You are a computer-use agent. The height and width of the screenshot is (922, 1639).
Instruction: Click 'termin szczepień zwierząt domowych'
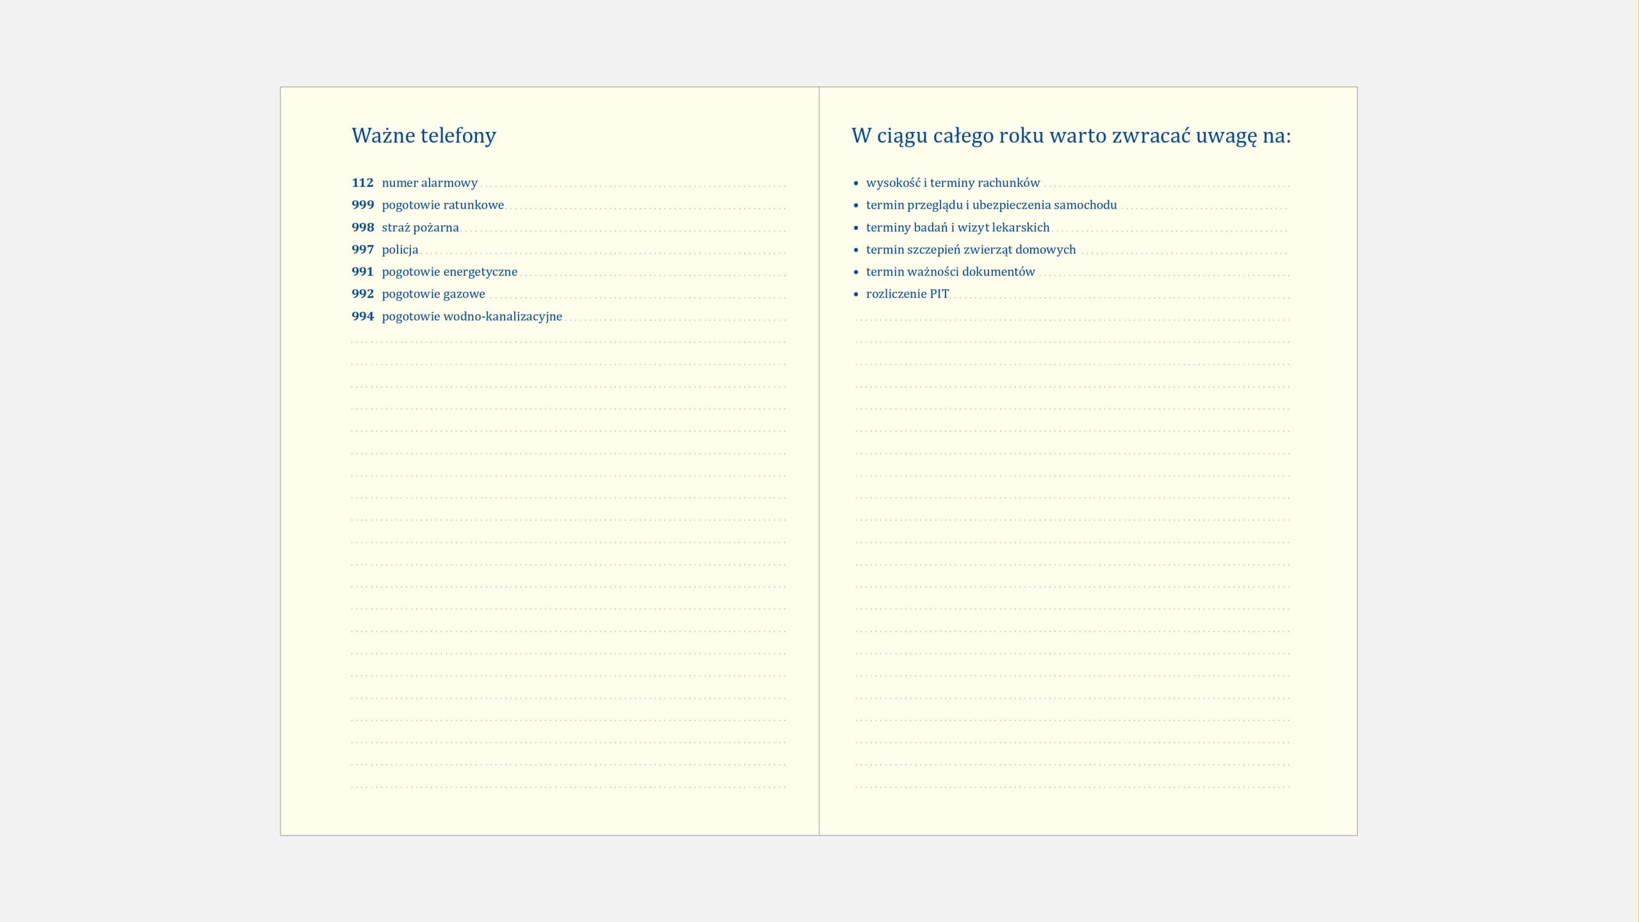pos(971,250)
